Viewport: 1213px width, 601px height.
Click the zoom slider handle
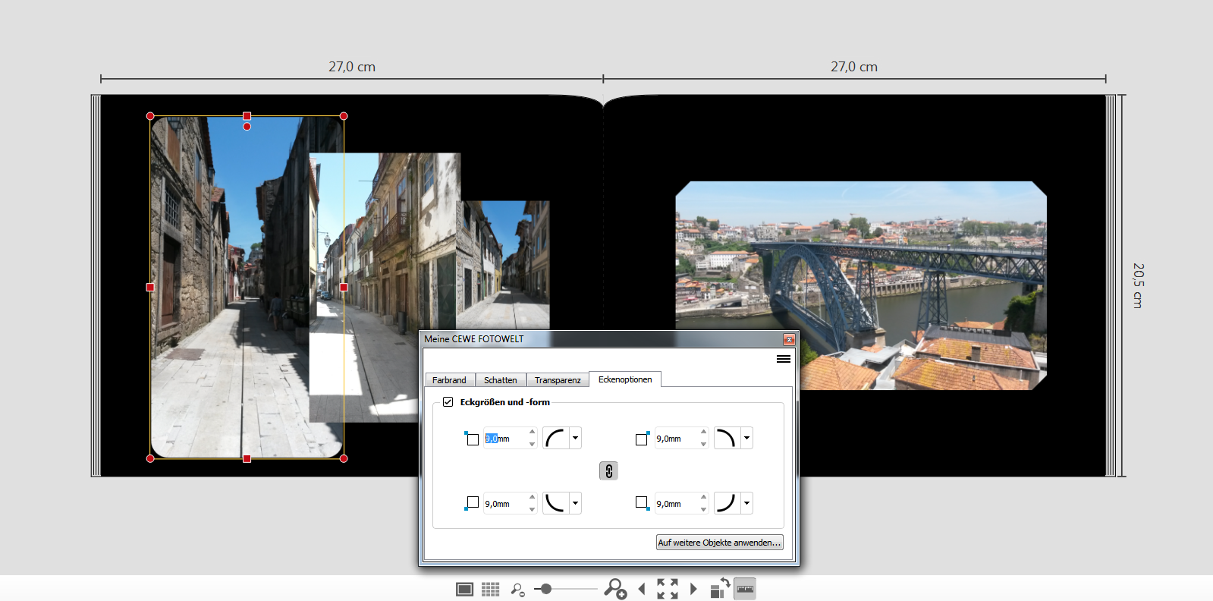pos(545,589)
